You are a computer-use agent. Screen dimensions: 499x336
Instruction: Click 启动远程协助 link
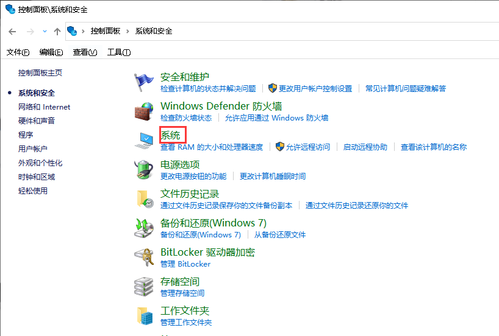[365, 147]
